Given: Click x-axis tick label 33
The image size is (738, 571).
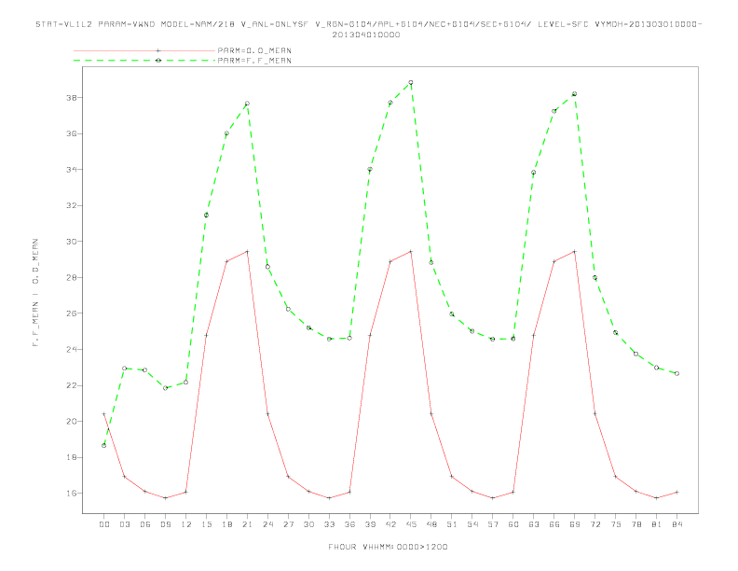Looking at the screenshot, I should tap(329, 524).
